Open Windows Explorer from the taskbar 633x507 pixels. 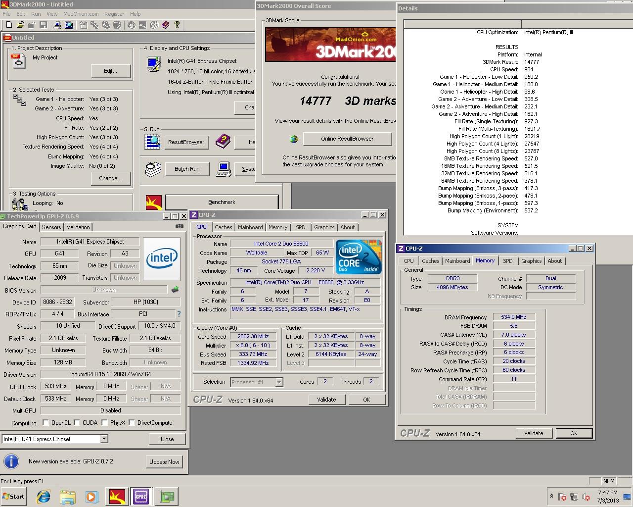coord(68,497)
